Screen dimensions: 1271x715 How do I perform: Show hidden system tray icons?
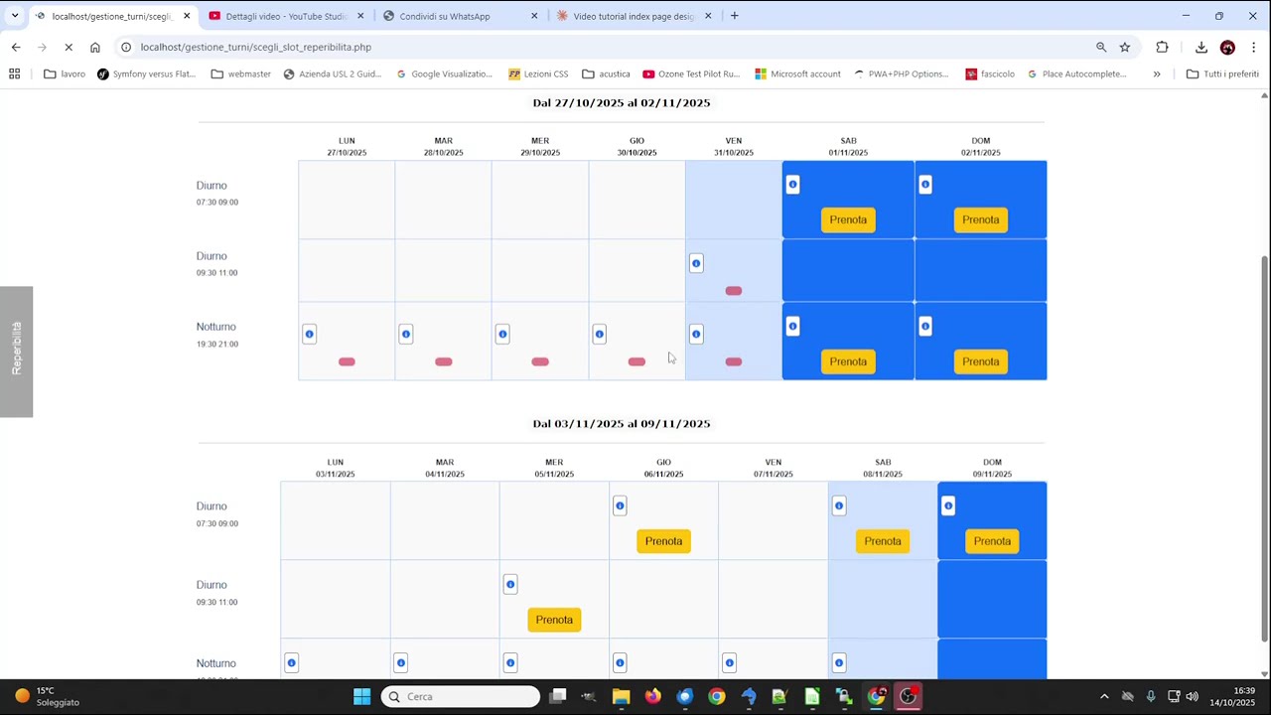(x=1104, y=696)
